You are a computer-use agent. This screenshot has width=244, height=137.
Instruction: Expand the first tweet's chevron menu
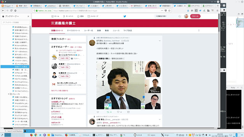tap(159, 41)
